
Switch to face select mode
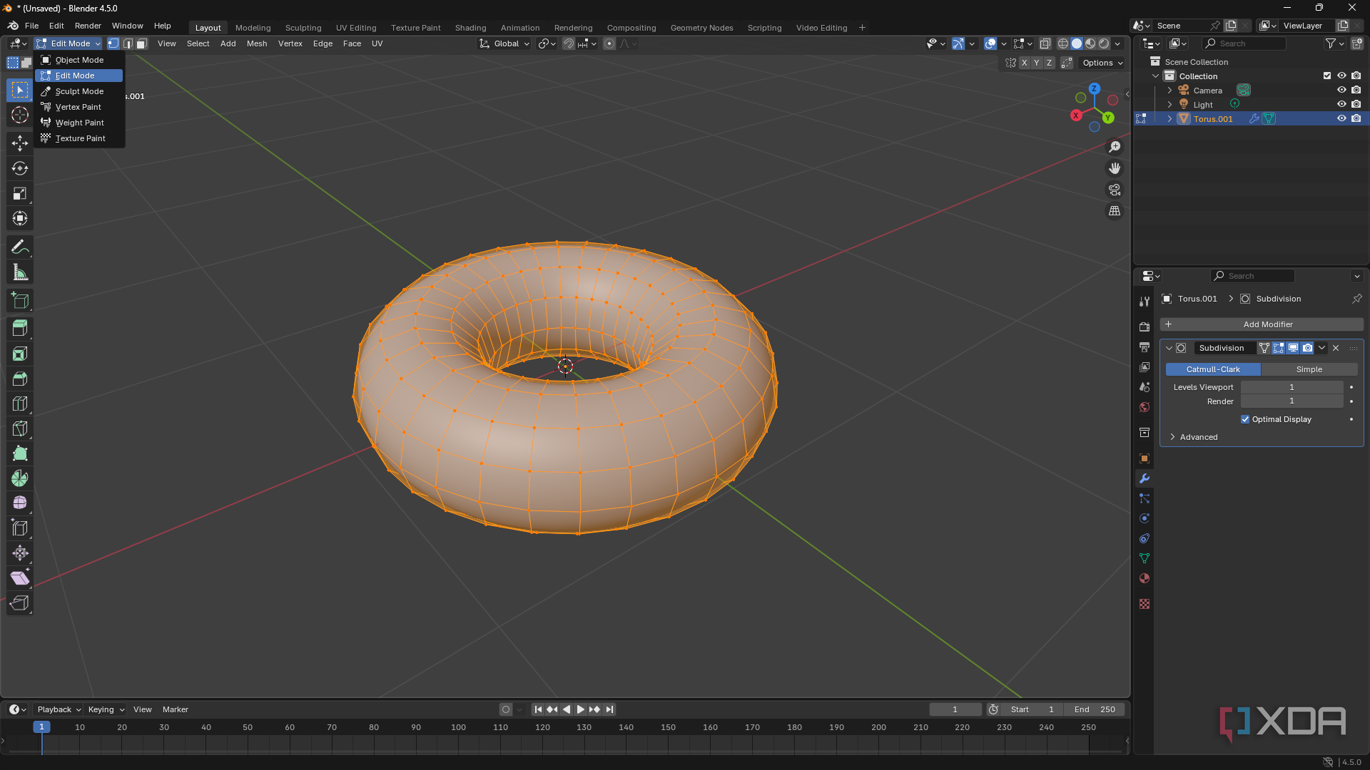[x=142, y=43]
